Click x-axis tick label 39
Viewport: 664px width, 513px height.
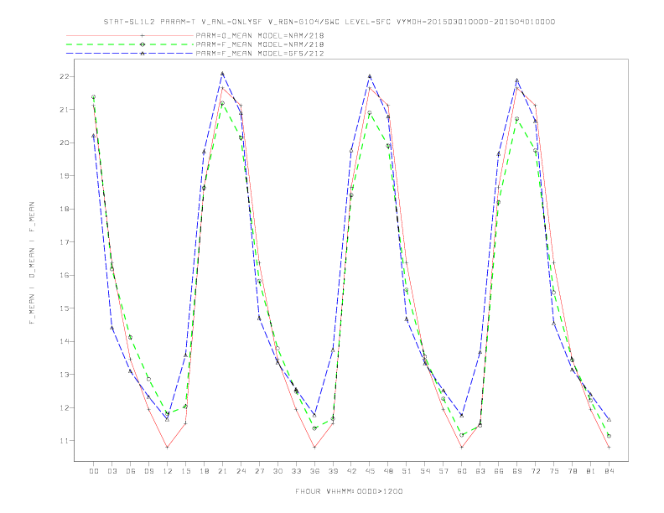pos(333,471)
